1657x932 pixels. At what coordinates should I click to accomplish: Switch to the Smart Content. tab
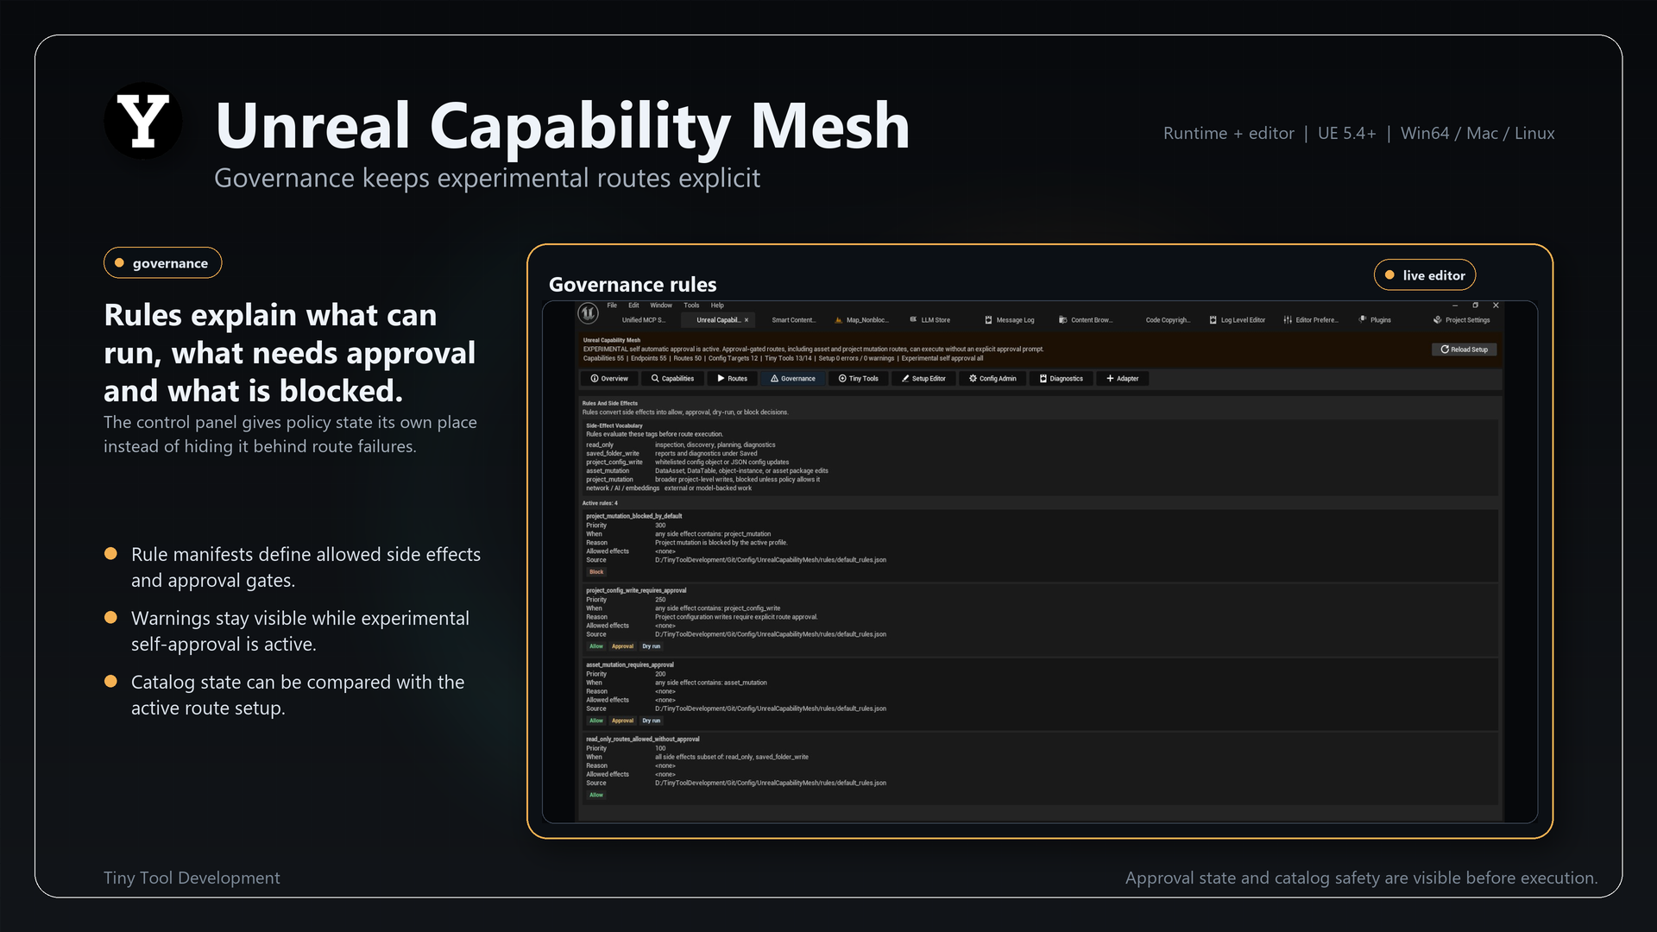(x=793, y=320)
